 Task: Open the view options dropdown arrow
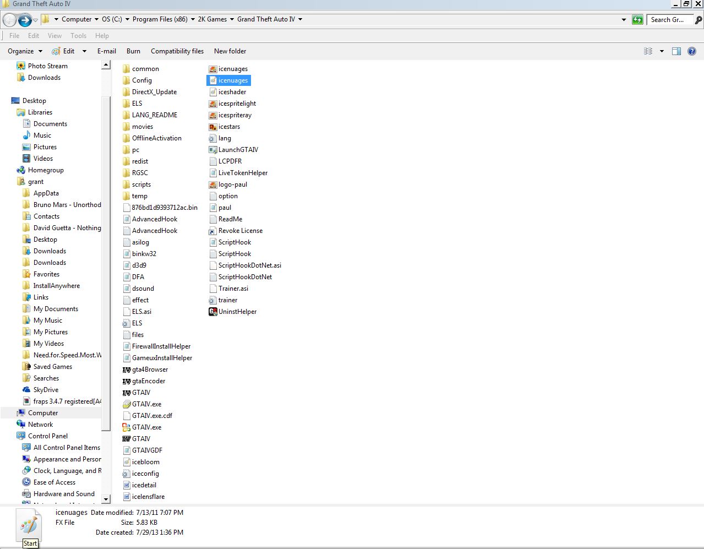662,51
